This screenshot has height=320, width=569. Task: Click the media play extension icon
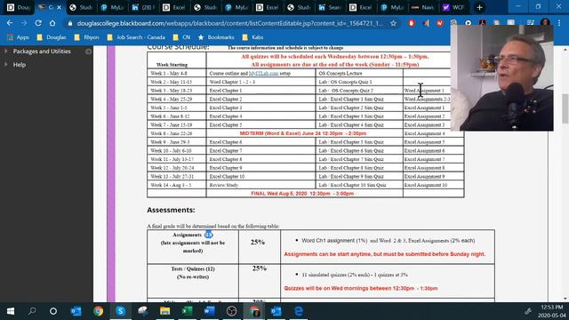(469, 23)
